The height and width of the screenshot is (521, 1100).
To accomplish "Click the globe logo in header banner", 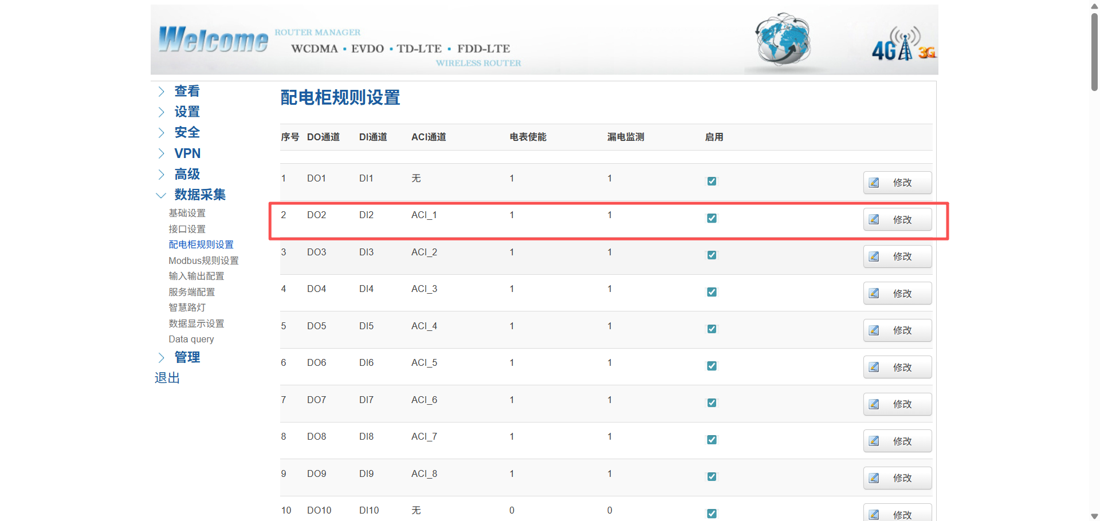I will click(x=783, y=39).
